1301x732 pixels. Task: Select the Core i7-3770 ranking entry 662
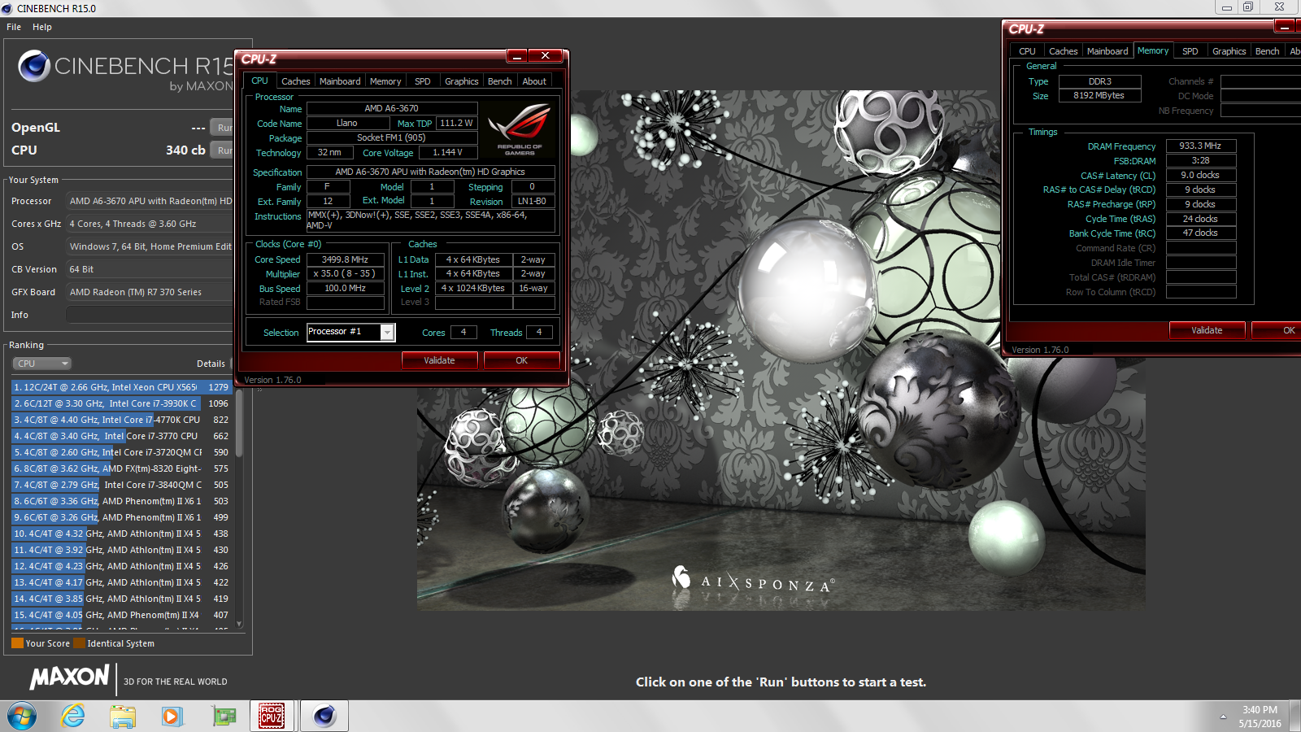click(x=122, y=436)
